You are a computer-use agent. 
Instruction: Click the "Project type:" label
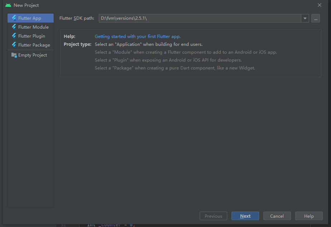pyautogui.click(x=78, y=44)
